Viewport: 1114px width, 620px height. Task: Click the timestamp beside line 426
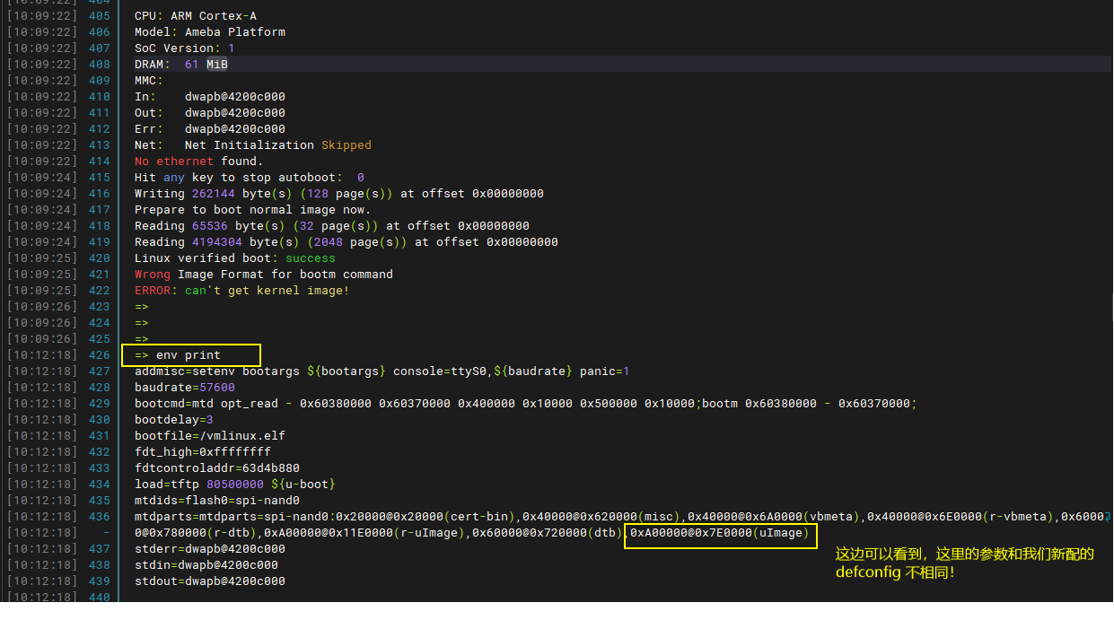click(42, 355)
